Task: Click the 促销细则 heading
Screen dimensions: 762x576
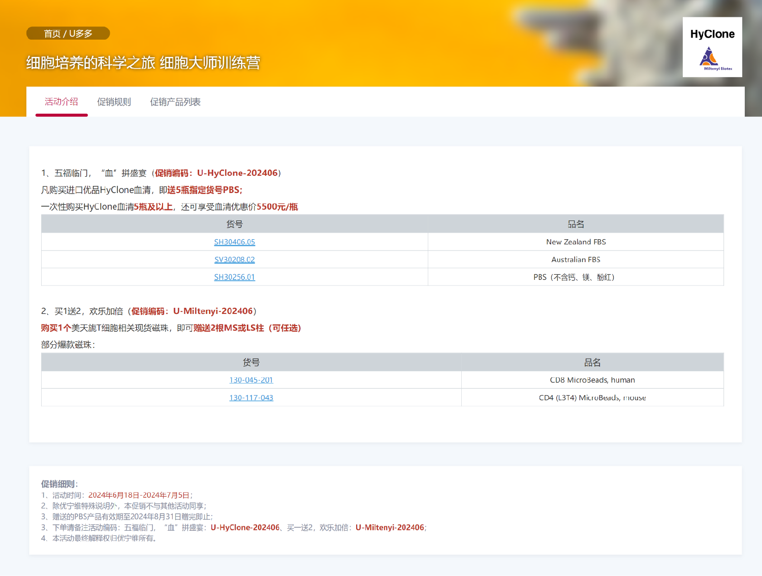Action: coord(59,484)
